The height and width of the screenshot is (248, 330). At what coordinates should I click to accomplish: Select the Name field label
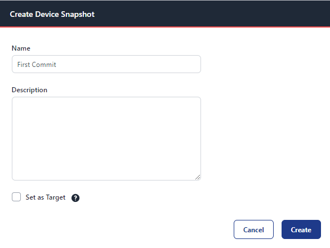coord(21,48)
